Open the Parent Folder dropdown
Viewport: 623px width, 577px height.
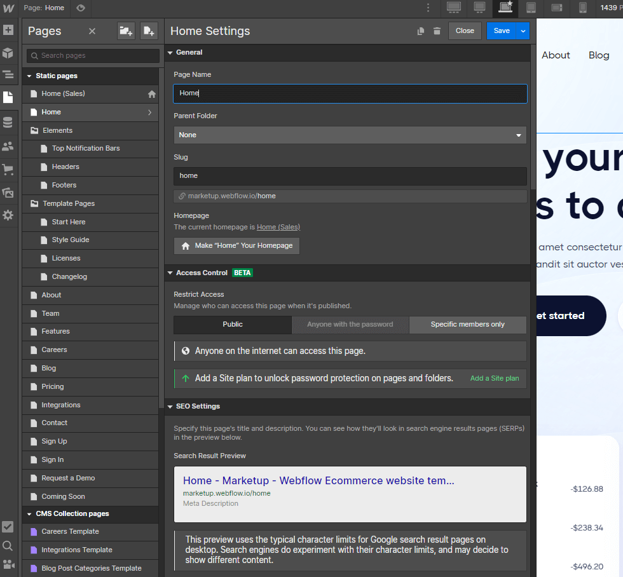click(350, 135)
